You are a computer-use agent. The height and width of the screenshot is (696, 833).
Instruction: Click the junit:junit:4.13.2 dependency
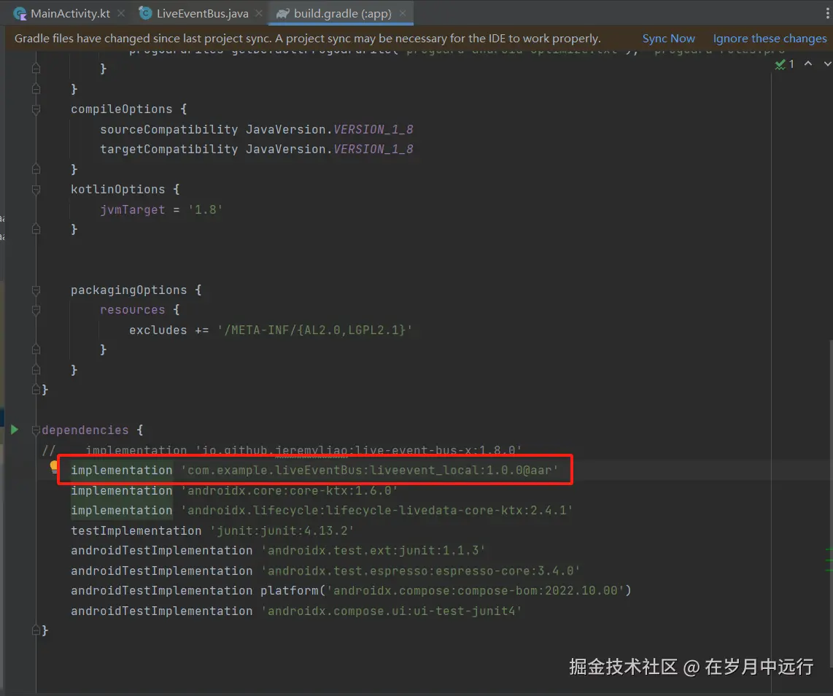(282, 531)
